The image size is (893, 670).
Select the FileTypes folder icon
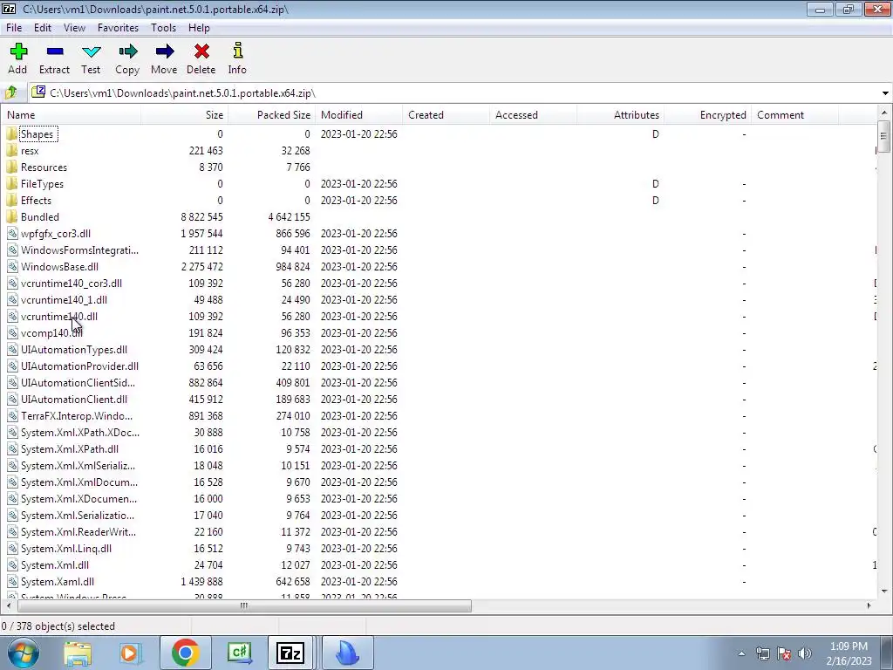click(12, 183)
